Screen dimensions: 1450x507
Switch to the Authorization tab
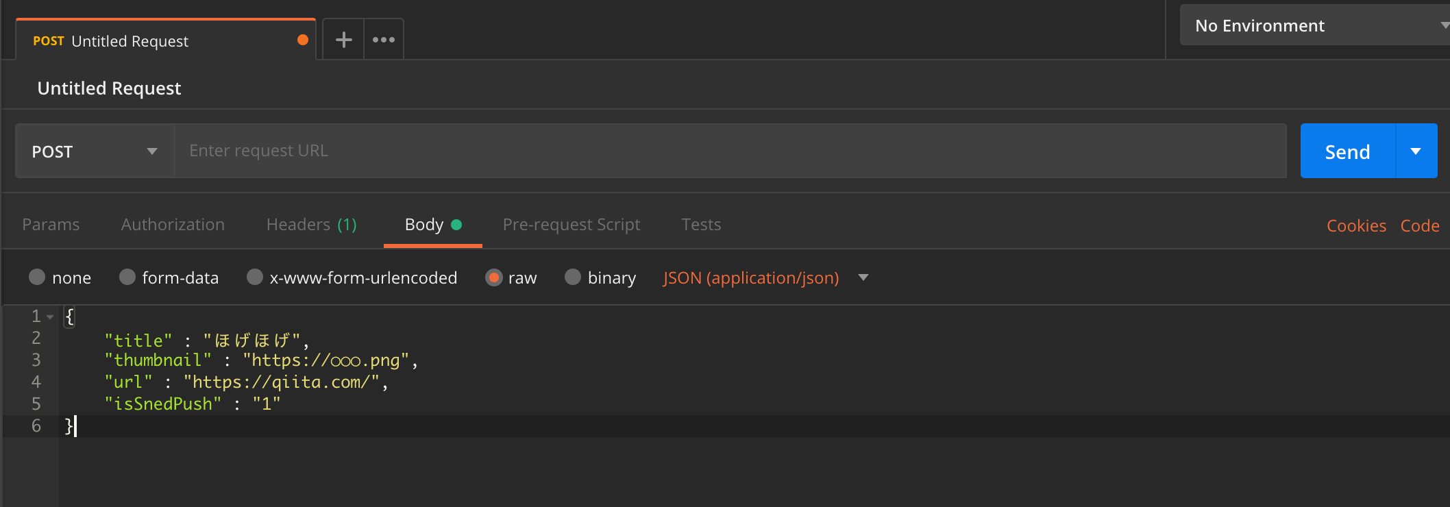tap(173, 225)
